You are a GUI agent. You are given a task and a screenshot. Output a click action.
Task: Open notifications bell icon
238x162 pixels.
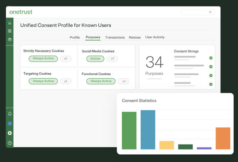coord(10,114)
